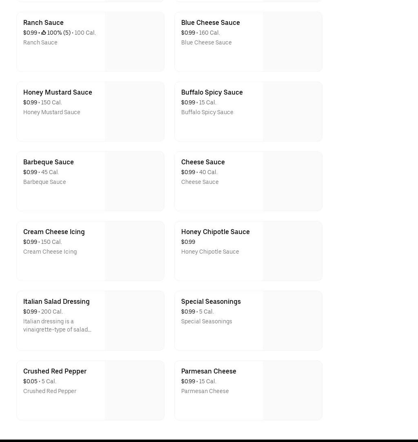Select the Blue Cheese Sauce title
This screenshot has height=442, width=418.
210,22
